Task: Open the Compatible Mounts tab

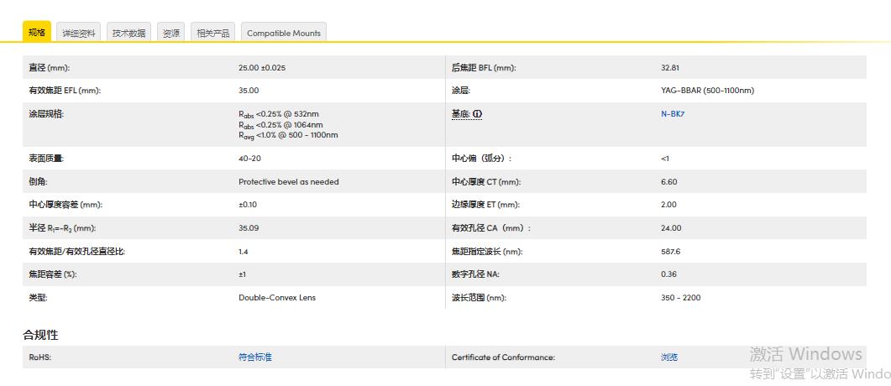Action: point(284,33)
